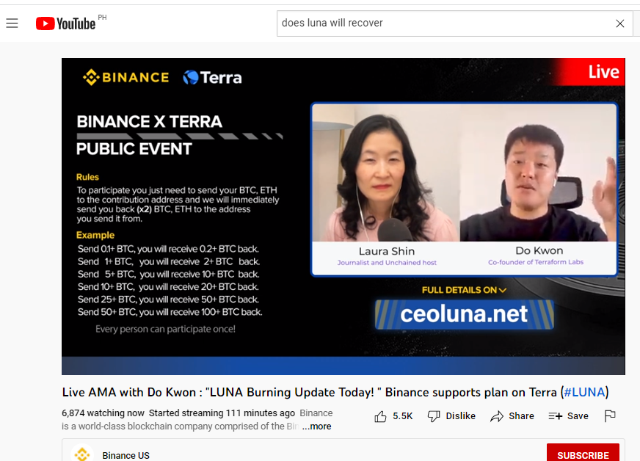Open Binance US channel name link
The width and height of the screenshot is (640, 461).
[x=126, y=455]
